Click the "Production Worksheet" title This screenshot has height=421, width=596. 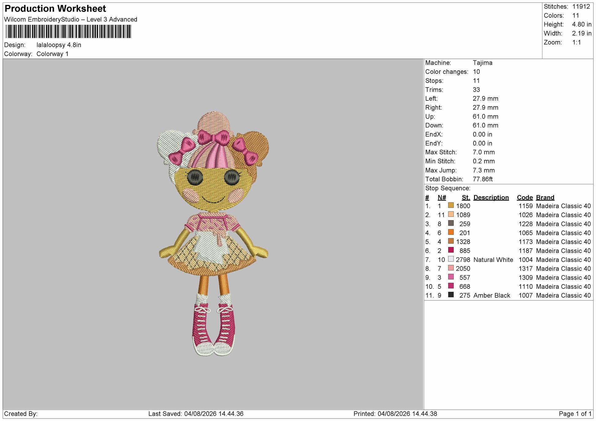tap(55, 9)
